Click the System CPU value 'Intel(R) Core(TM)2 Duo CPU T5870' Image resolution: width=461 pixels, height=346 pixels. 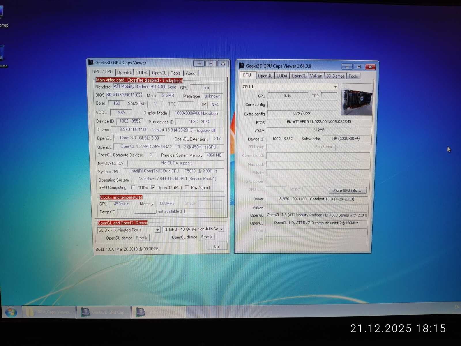tap(174, 171)
